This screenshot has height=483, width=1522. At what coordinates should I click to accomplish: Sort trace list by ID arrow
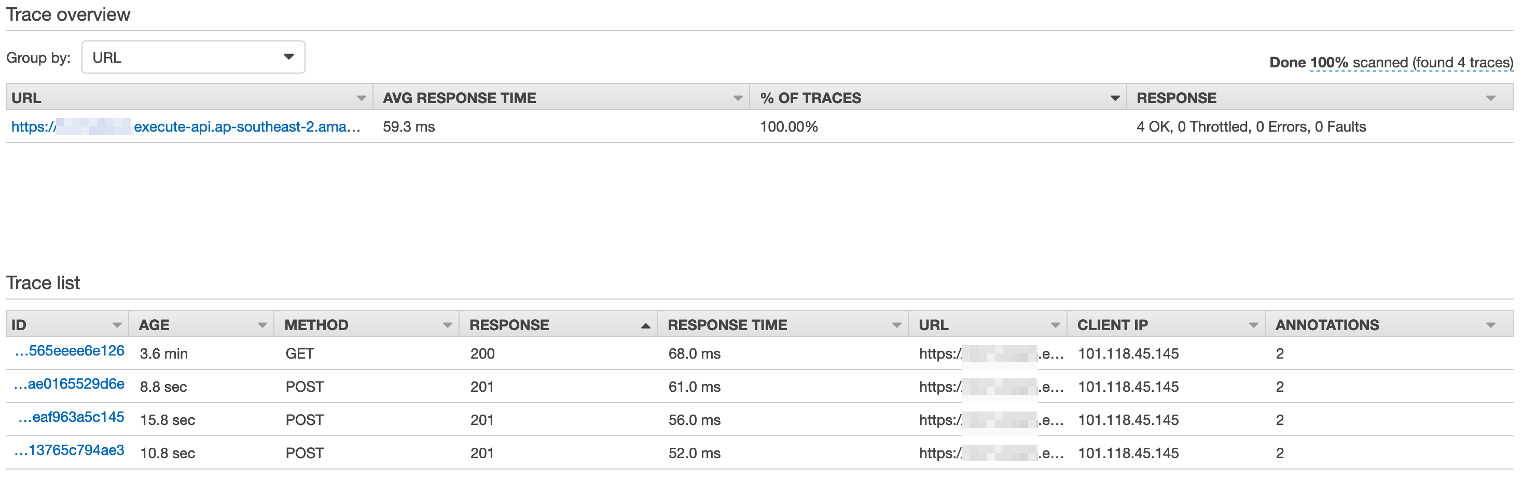[117, 325]
